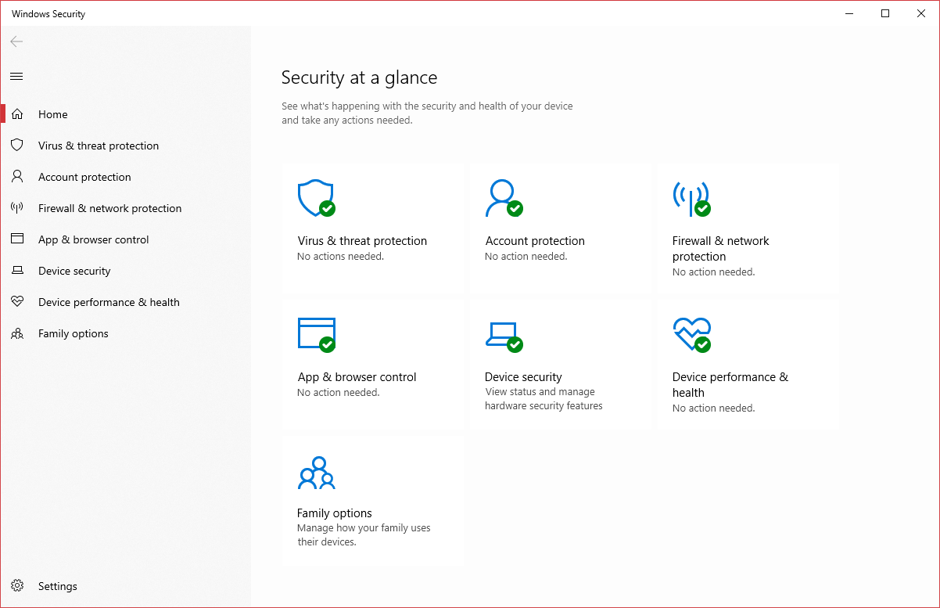Minimize the Windows Security window

point(849,13)
